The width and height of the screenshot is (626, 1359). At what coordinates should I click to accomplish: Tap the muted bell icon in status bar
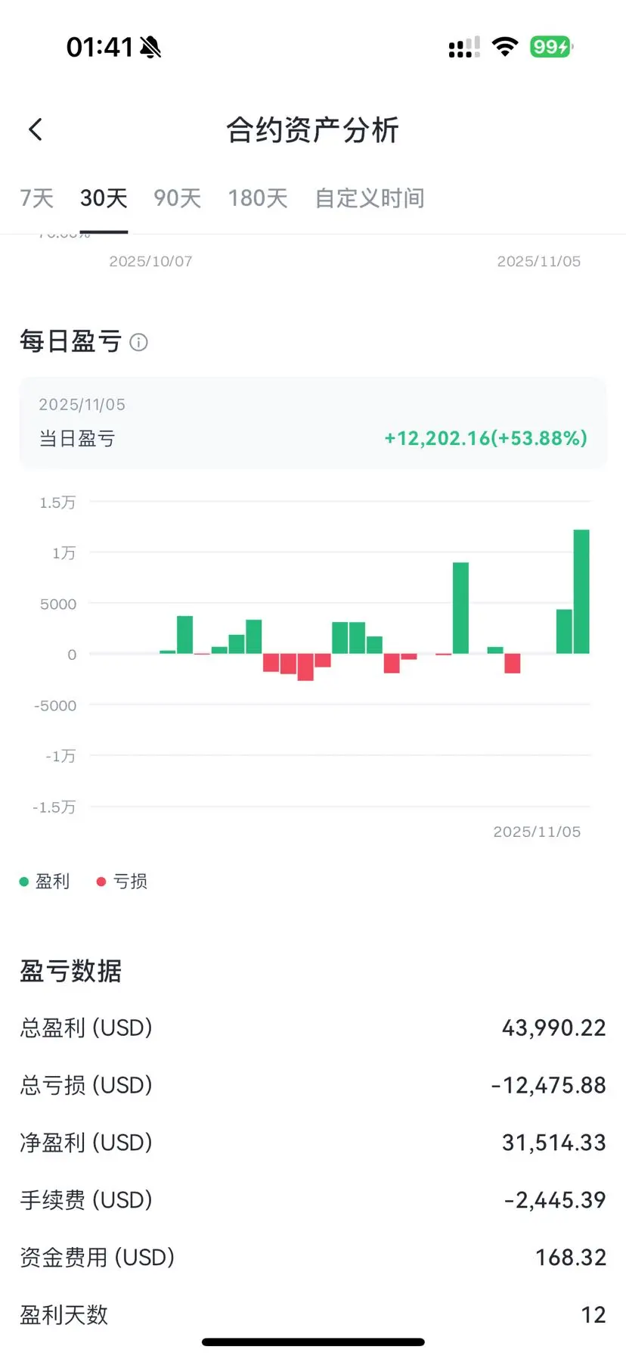(x=150, y=48)
